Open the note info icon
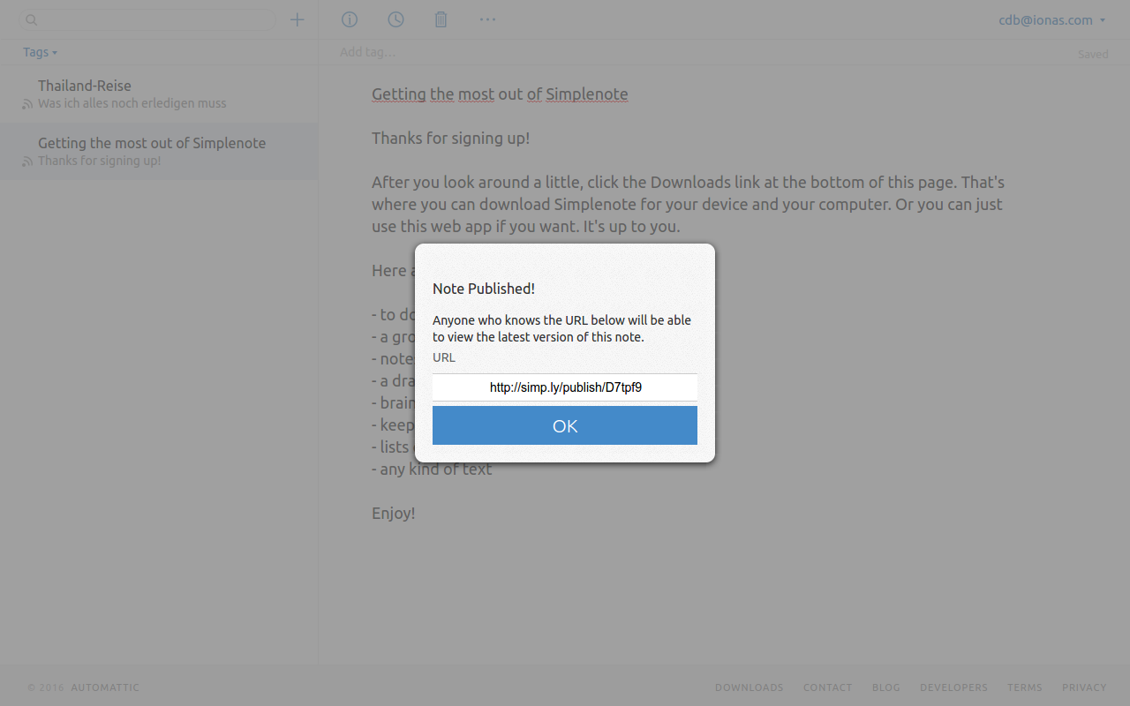 pyautogui.click(x=350, y=19)
